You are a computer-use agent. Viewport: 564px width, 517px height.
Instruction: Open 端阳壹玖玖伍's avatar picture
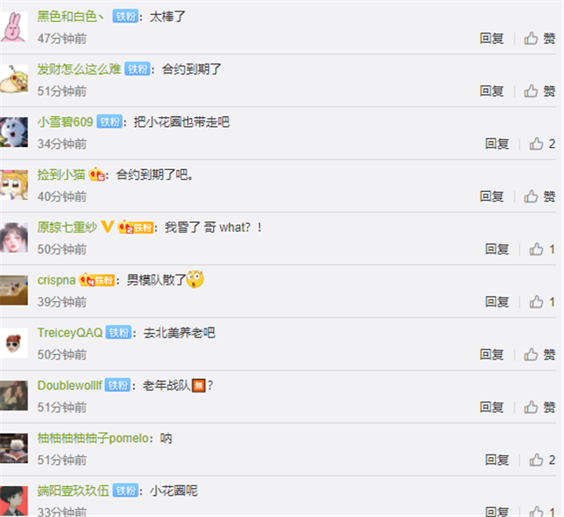tap(14, 501)
